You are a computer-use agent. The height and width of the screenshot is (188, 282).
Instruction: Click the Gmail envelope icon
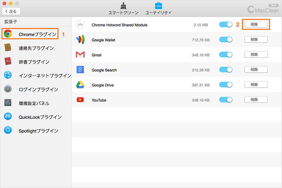(x=80, y=55)
